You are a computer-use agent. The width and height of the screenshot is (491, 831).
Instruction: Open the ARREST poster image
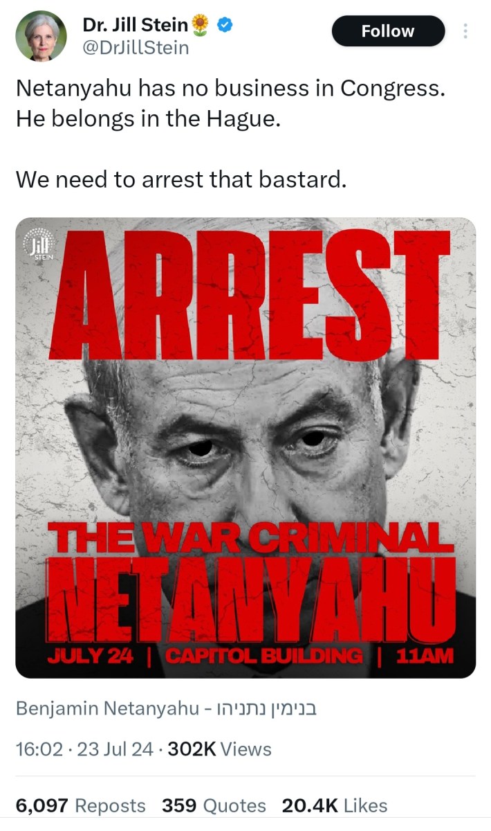pyautogui.click(x=245, y=447)
